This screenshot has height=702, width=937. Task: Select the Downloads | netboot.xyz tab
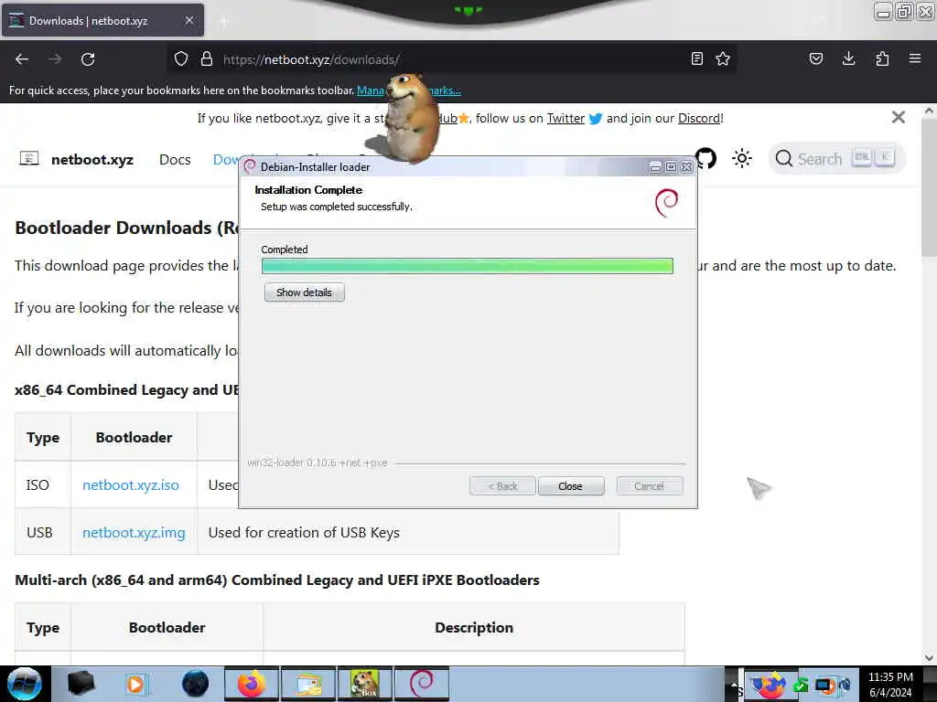pyautogui.click(x=102, y=21)
